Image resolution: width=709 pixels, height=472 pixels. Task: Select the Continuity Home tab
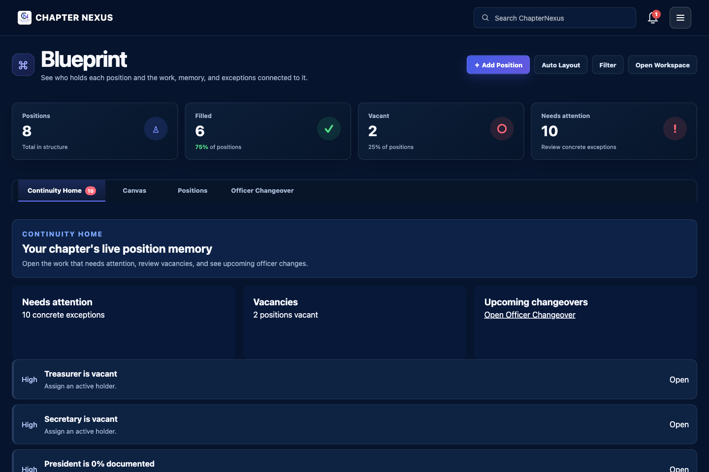pyautogui.click(x=62, y=191)
